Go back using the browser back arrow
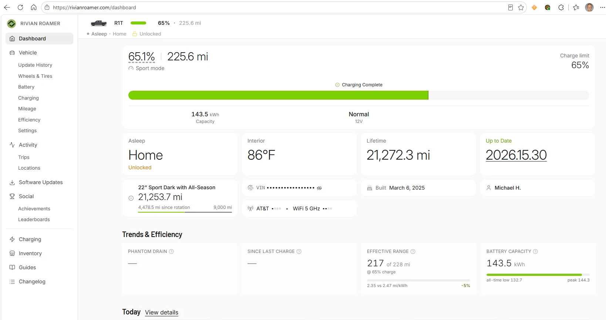606x320 pixels. 7,7
